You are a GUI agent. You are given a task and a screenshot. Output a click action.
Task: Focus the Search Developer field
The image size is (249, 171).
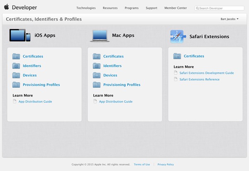219,8
